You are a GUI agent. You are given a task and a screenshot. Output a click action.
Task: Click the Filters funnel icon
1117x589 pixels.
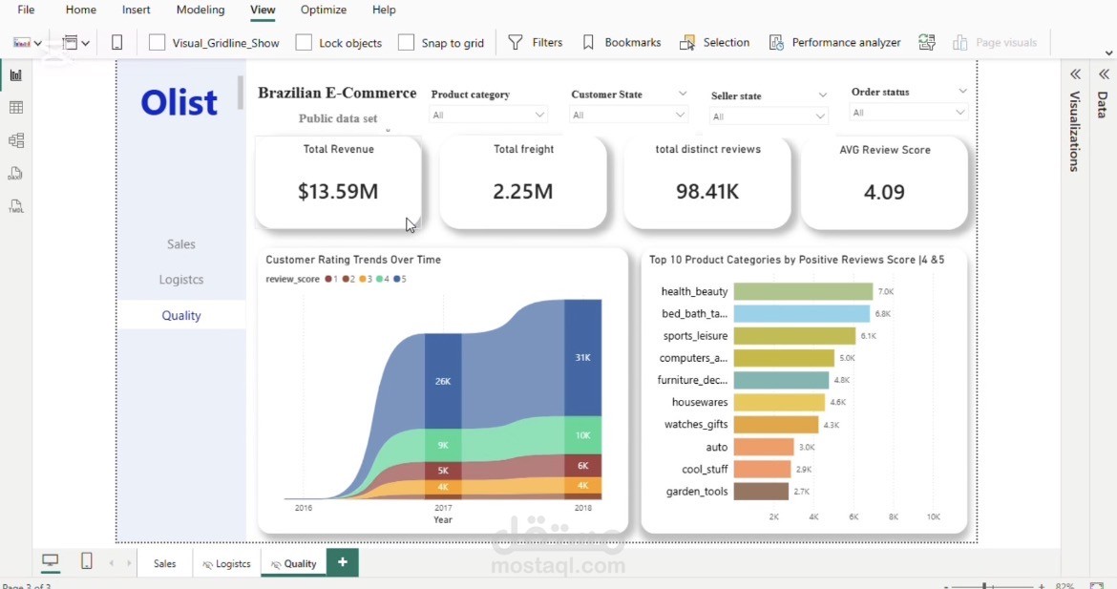coord(515,43)
